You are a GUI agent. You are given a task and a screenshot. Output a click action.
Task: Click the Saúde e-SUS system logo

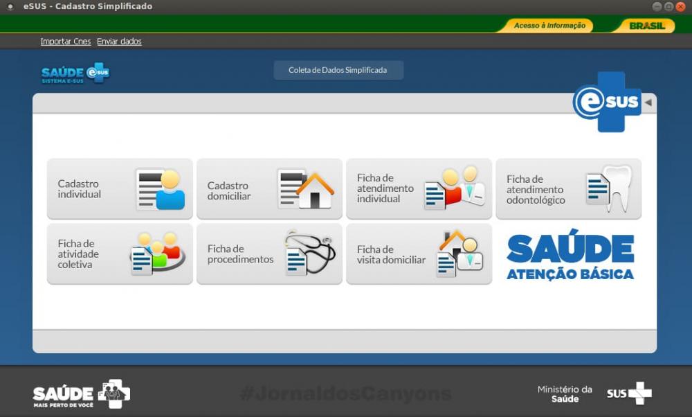[x=75, y=73]
